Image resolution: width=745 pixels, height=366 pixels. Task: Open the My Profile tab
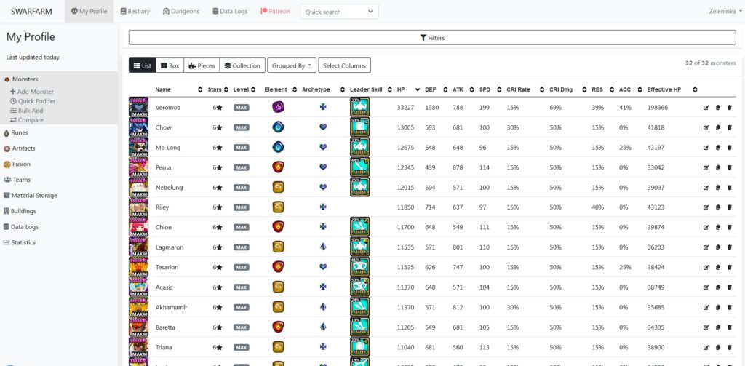click(89, 12)
